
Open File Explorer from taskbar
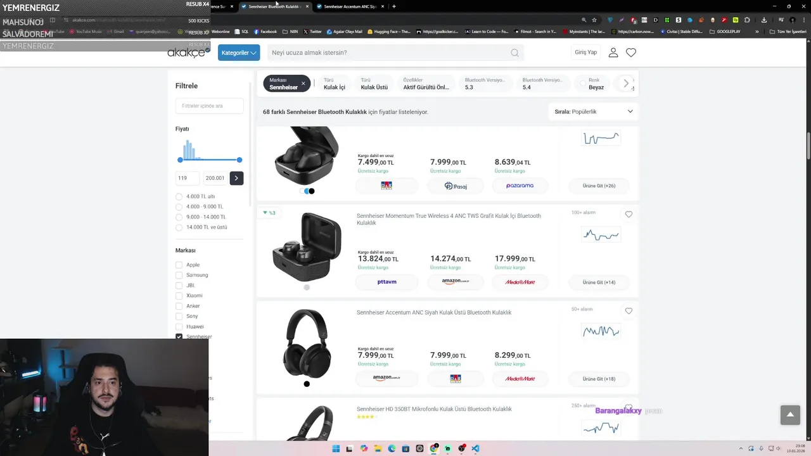[x=378, y=448]
